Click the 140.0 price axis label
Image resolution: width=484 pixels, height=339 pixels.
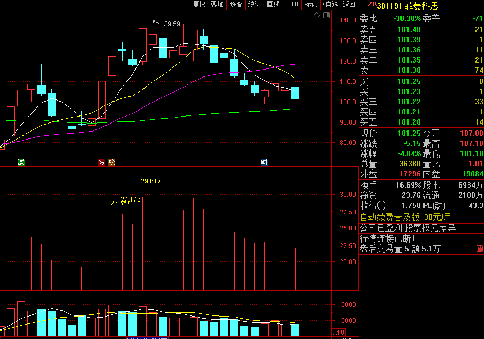[x=347, y=20]
